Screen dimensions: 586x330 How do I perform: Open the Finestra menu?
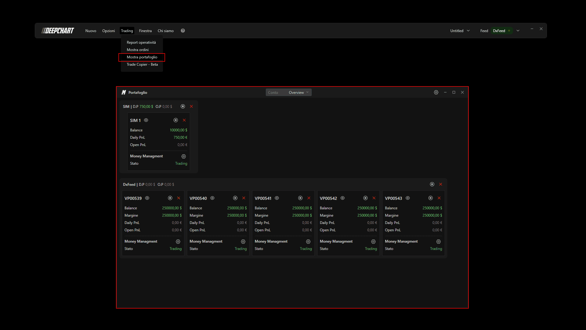coord(145,31)
